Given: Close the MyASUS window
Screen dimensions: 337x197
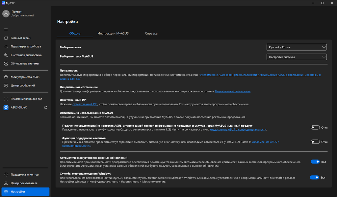Looking at the screenshot, I should [332, 3].
